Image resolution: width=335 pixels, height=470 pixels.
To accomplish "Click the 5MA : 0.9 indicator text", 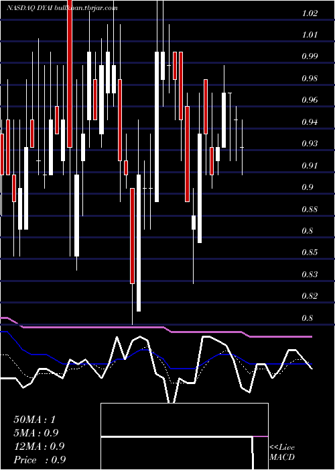I will (x=36, y=433).
